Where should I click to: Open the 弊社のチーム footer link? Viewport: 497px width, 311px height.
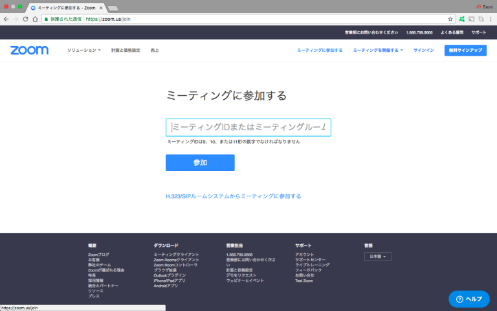(99, 264)
